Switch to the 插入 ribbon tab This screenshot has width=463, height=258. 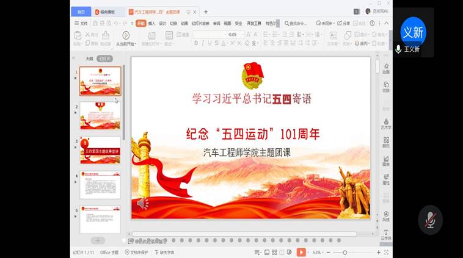point(151,23)
